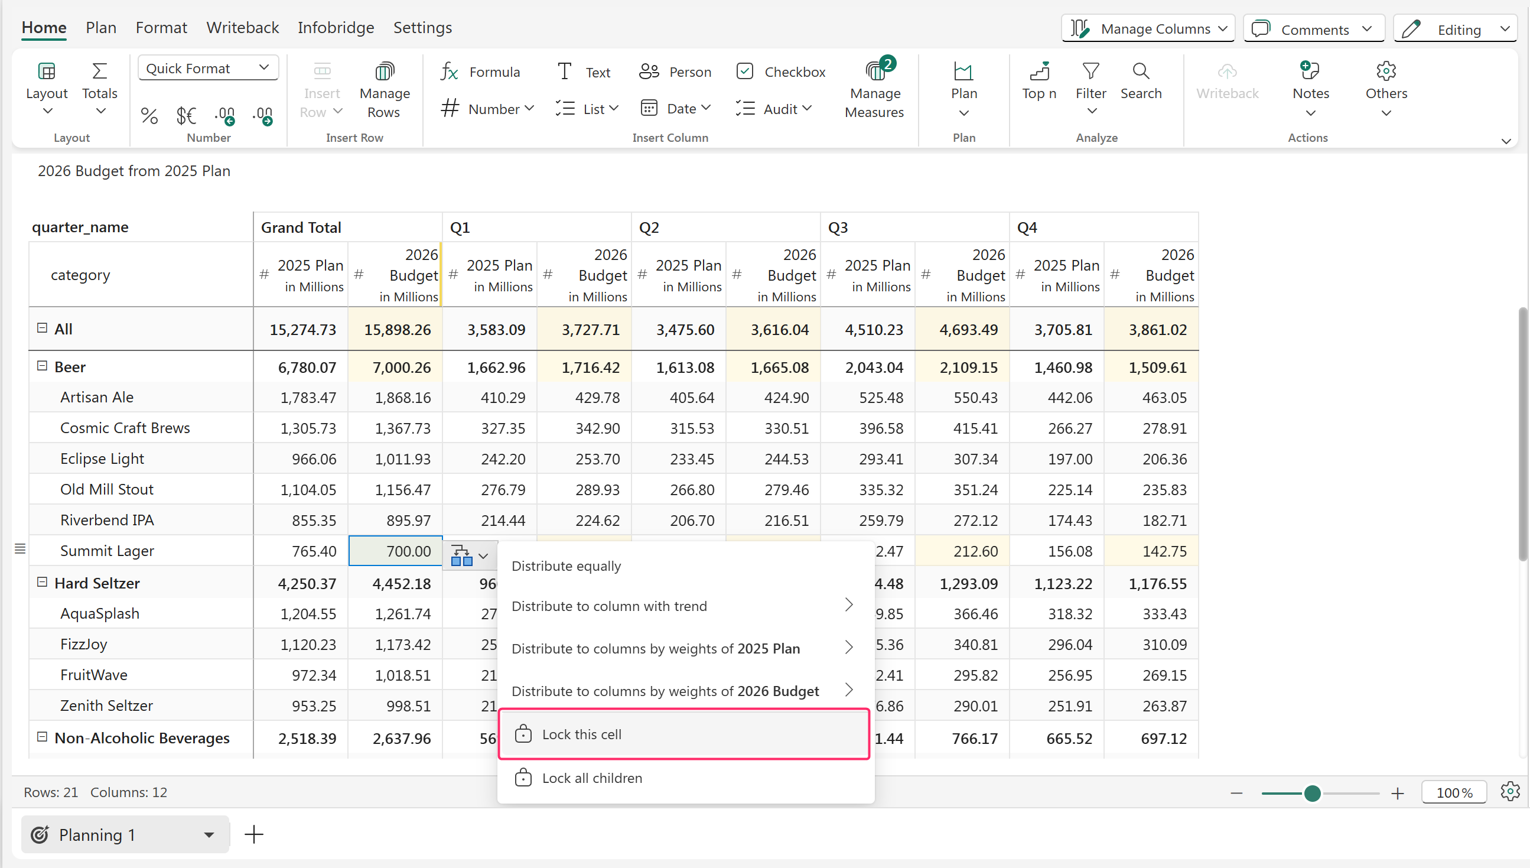This screenshot has width=1530, height=868.
Task: Collapse the Hard Seltzer category row
Action: tap(42, 583)
